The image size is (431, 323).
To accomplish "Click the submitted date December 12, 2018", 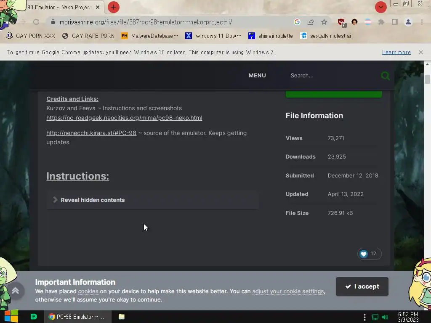I will 353,175.
